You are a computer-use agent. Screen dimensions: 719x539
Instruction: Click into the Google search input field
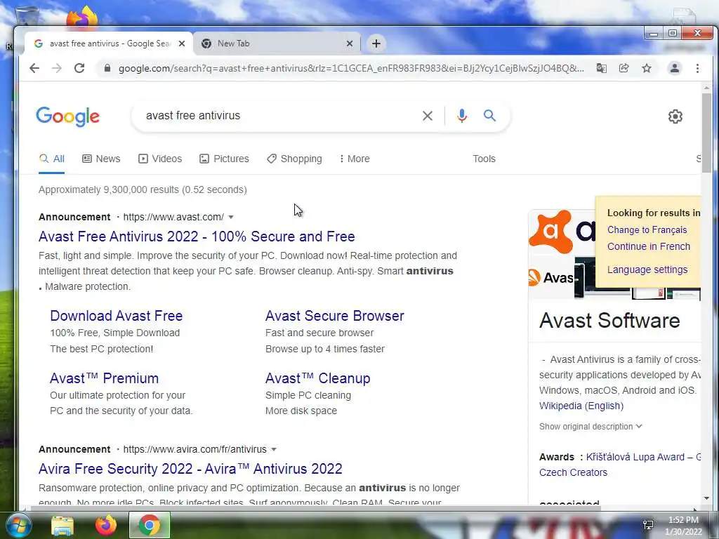(279, 116)
